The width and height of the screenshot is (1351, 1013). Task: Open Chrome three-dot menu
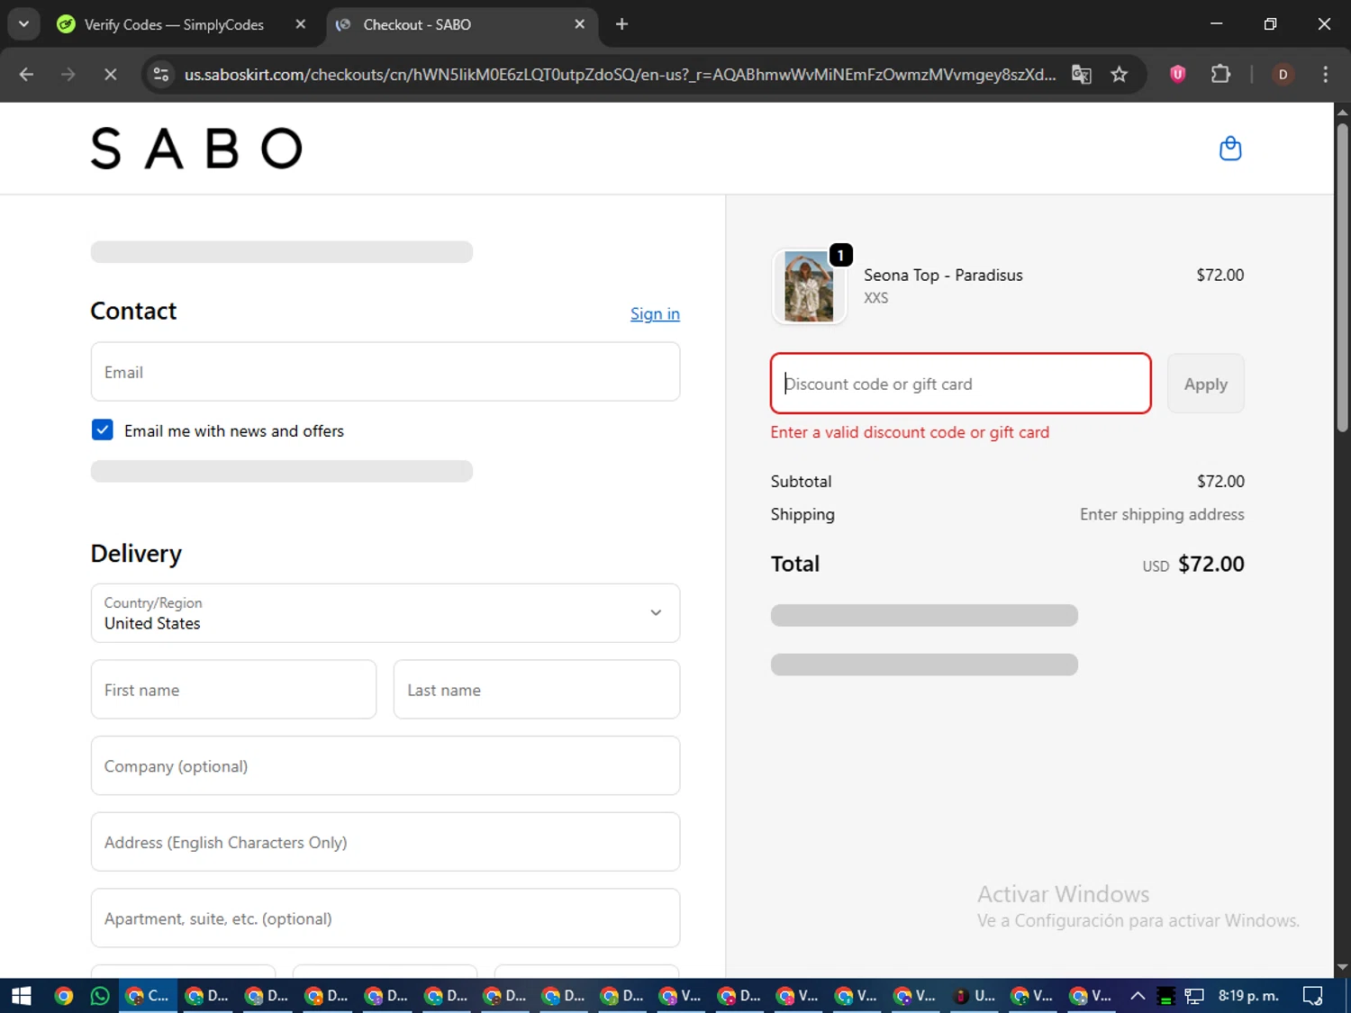point(1325,75)
